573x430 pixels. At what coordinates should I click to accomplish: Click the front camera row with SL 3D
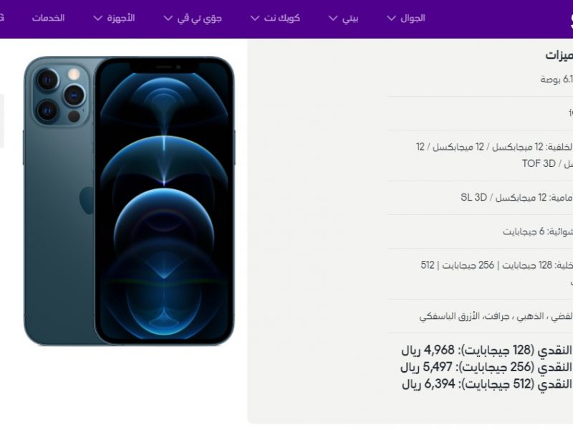(x=480, y=198)
